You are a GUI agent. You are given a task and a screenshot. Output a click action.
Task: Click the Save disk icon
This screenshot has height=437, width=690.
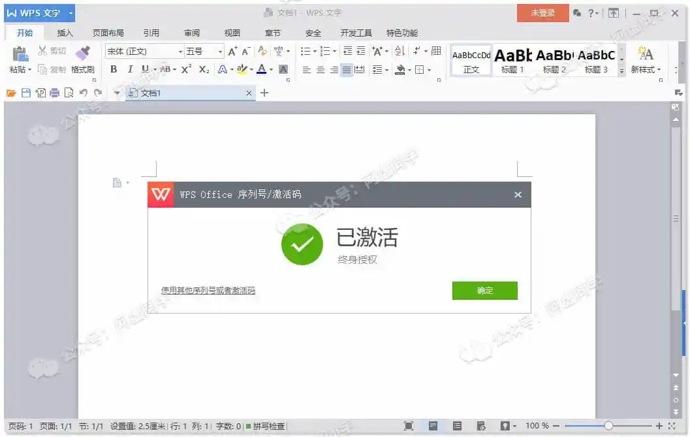26,93
